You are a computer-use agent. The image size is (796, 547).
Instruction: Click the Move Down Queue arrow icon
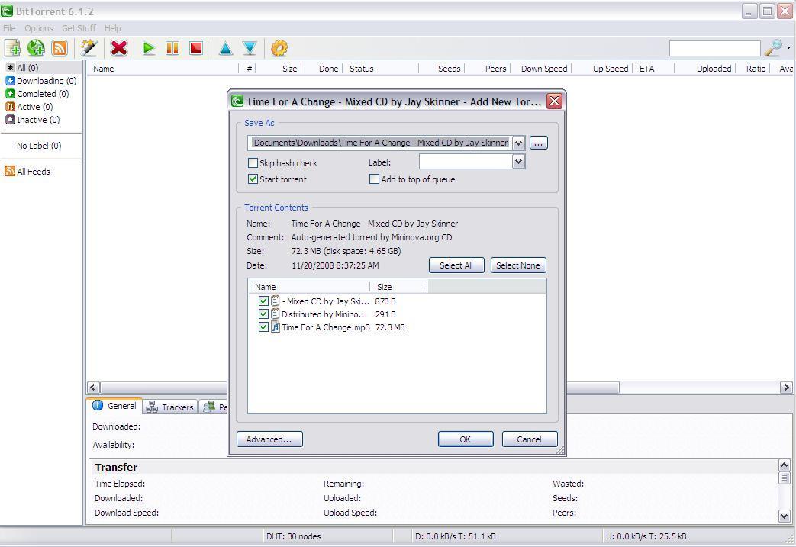pos(250,48)
